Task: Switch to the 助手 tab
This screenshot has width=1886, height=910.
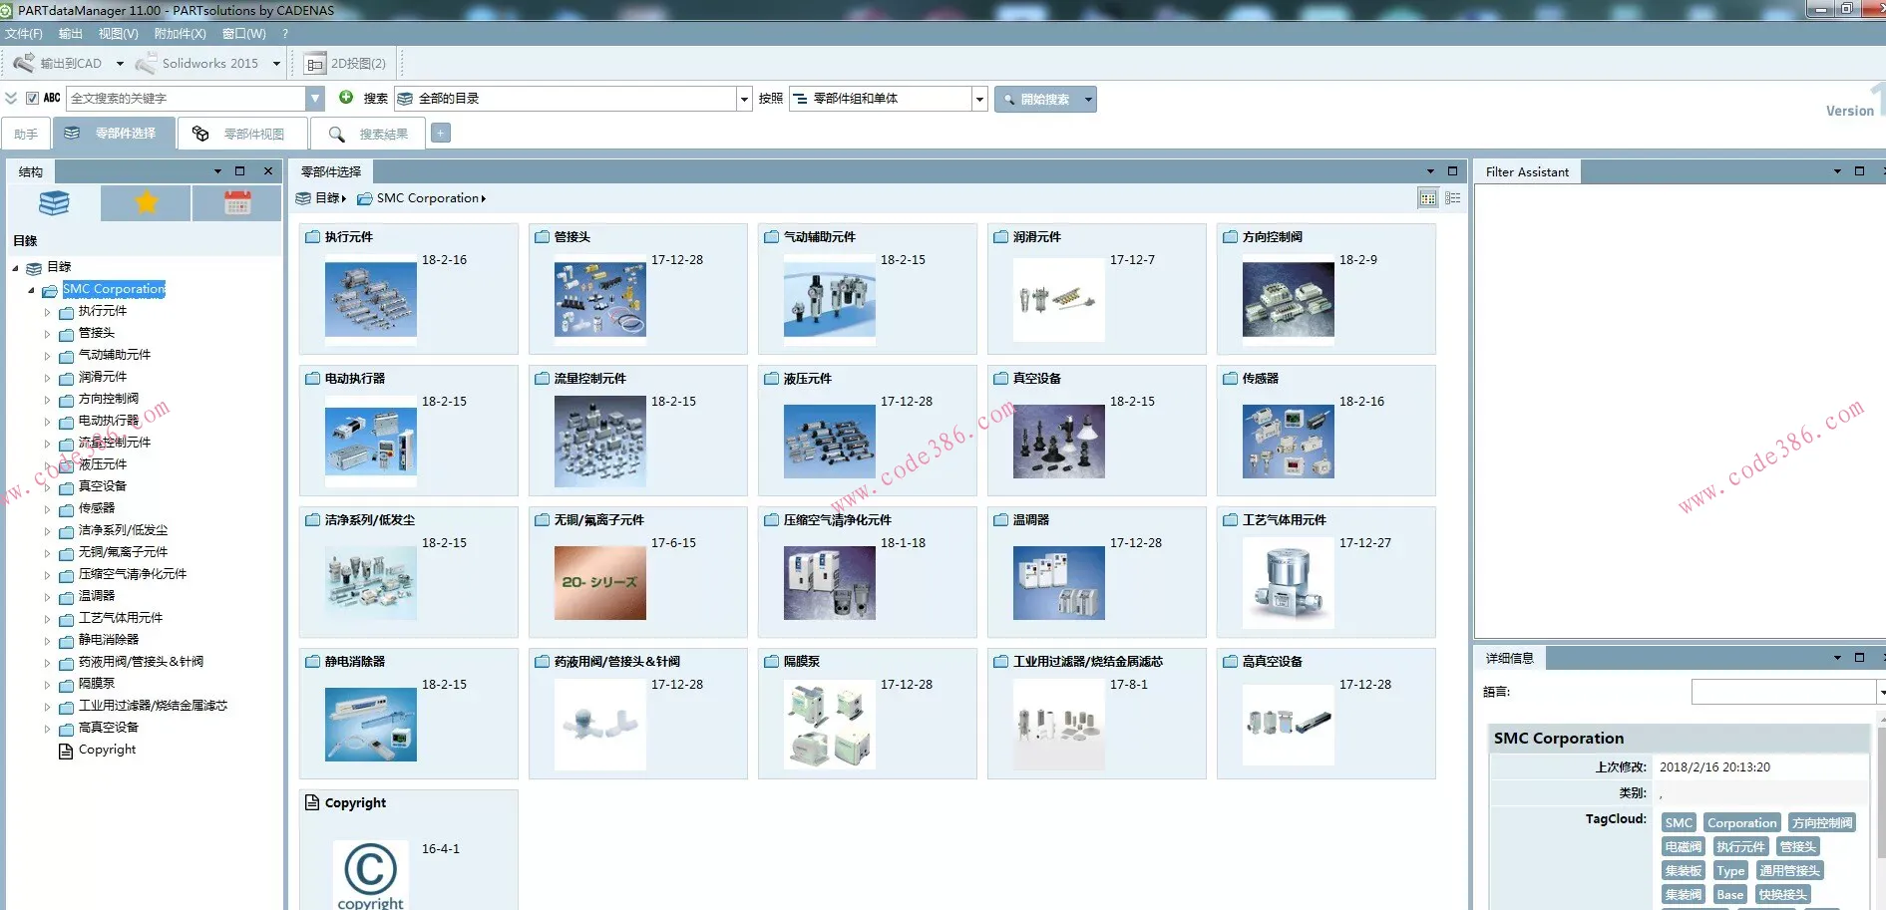Action: pos(26,134)
